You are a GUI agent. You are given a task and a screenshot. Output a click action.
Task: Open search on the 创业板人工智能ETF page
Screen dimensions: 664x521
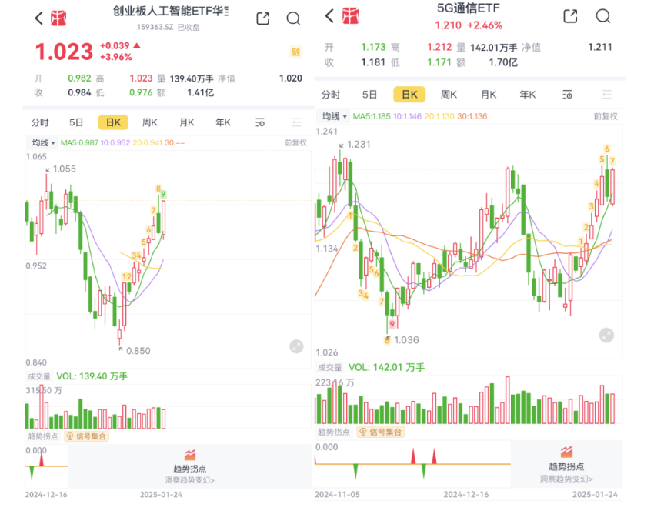293,18
